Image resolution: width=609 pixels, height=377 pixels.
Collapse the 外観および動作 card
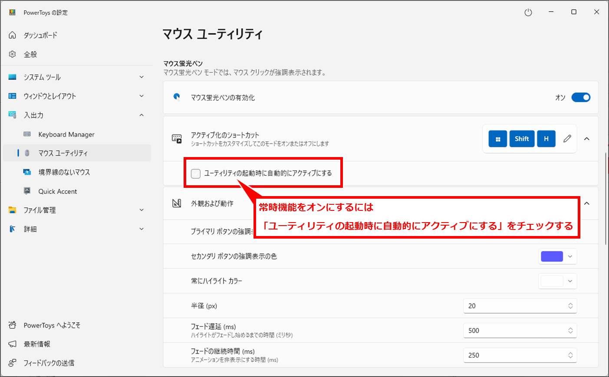[587, 203]
